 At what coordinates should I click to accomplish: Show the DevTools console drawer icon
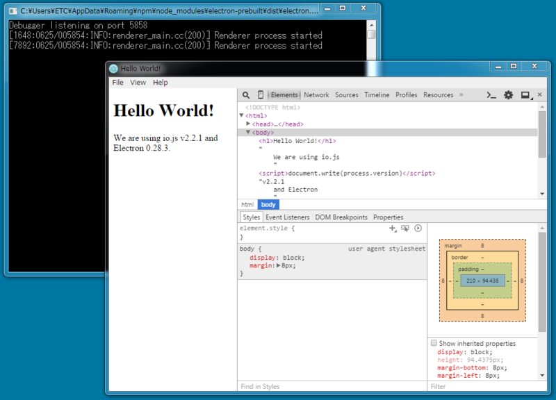click(491, 95)
